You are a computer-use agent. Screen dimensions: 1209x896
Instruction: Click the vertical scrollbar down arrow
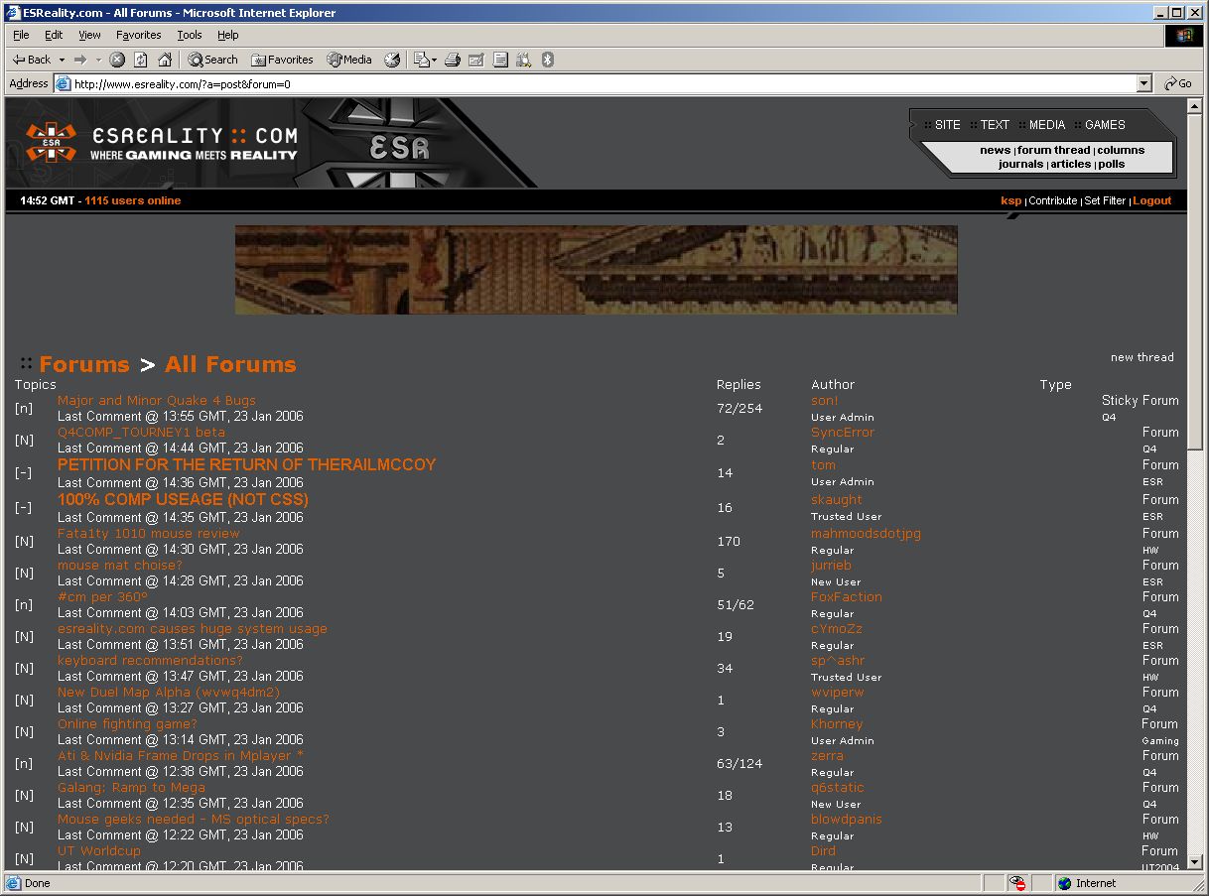(1195, 863)
